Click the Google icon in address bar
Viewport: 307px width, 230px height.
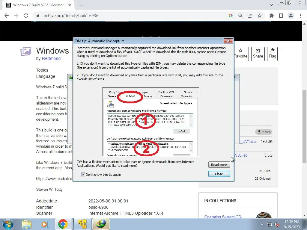(x=231, y=16)
